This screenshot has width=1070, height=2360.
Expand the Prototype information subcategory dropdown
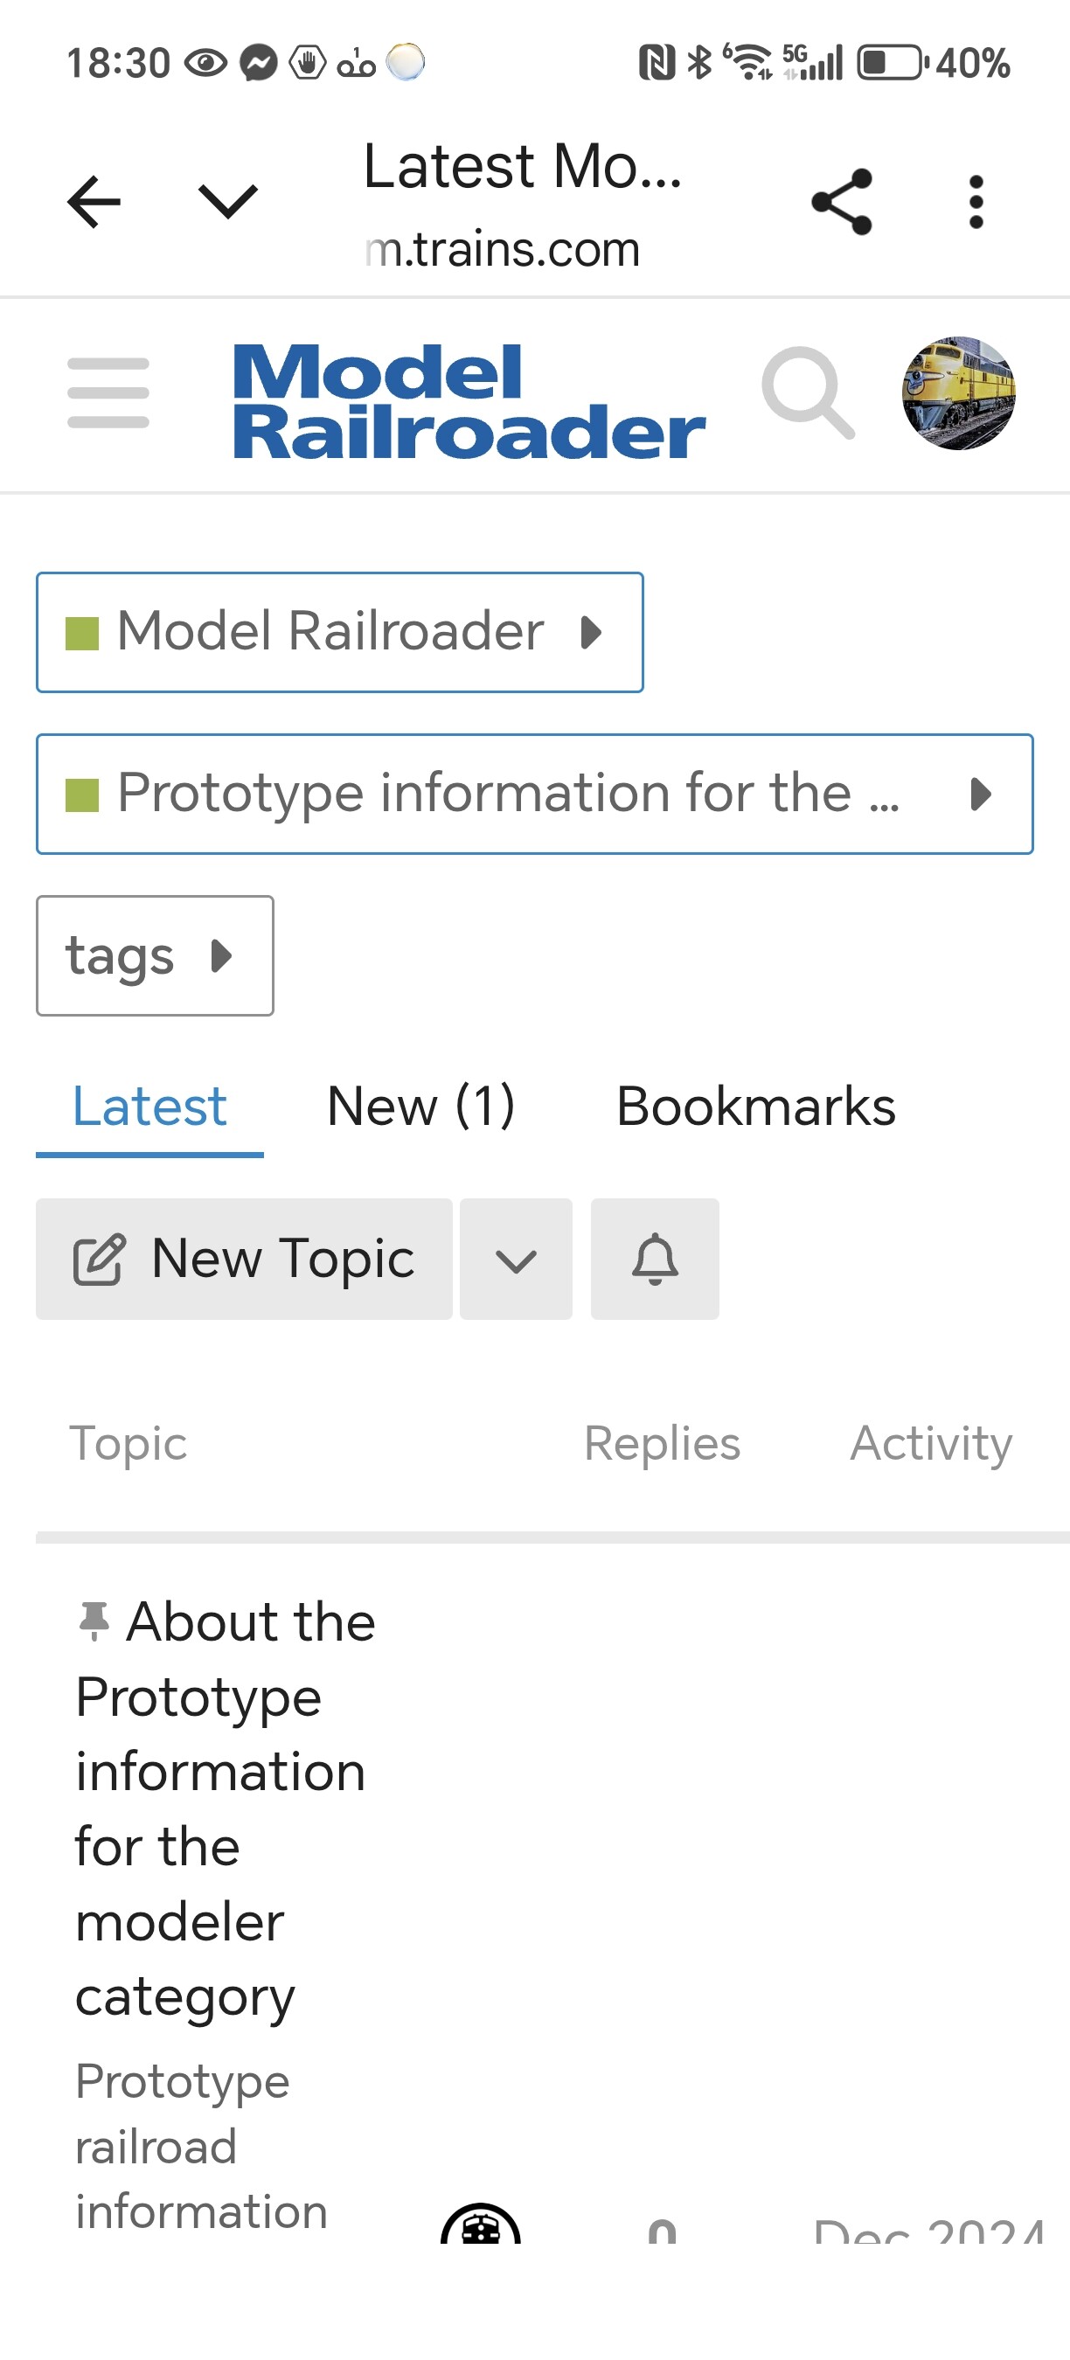(x=534, y=794)
